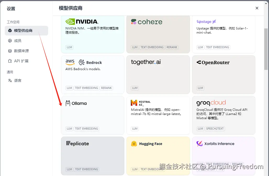
Task: Click the NVIDIA NIM description text
Action: coord(92,31)
